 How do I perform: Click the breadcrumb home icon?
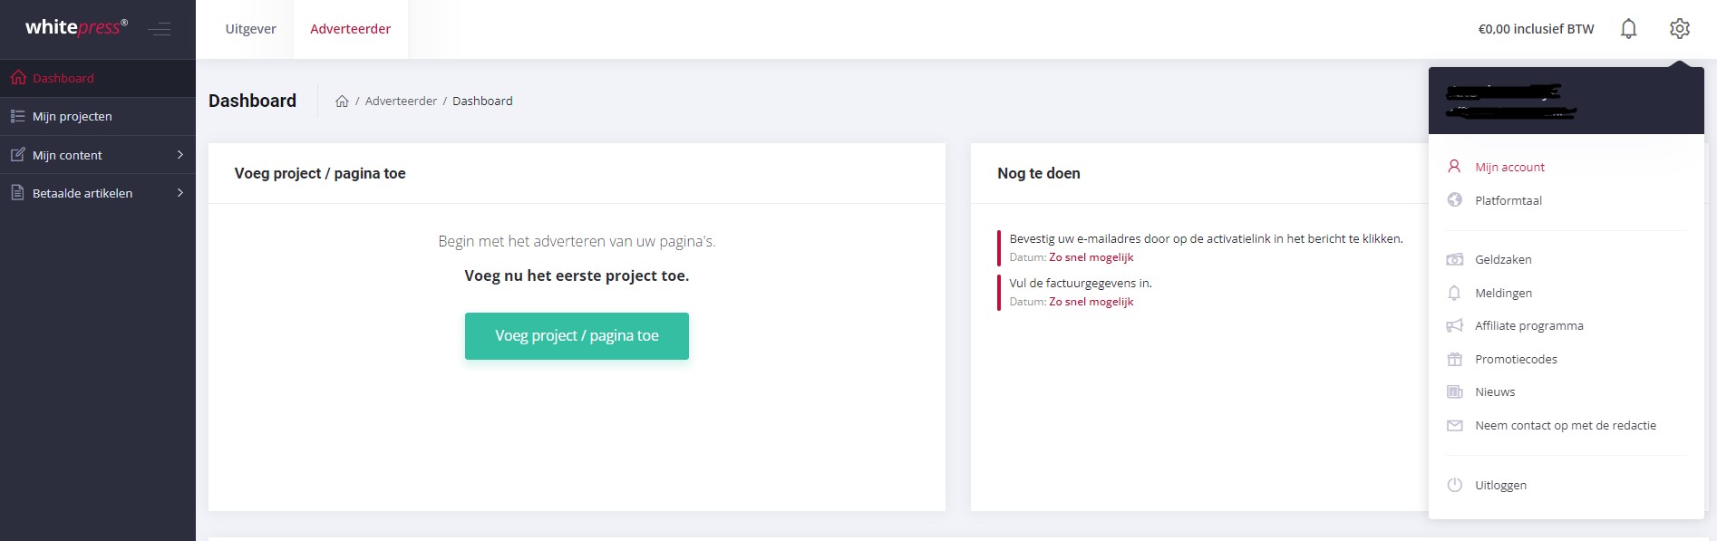342,101
